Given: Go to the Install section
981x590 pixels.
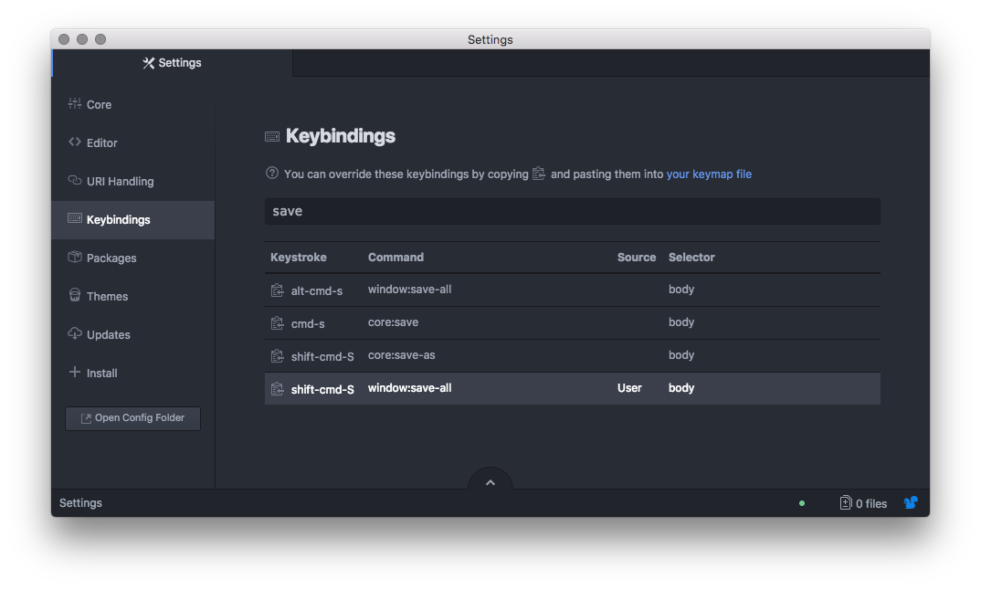Looking at the screenshot, I should (133, 373).
